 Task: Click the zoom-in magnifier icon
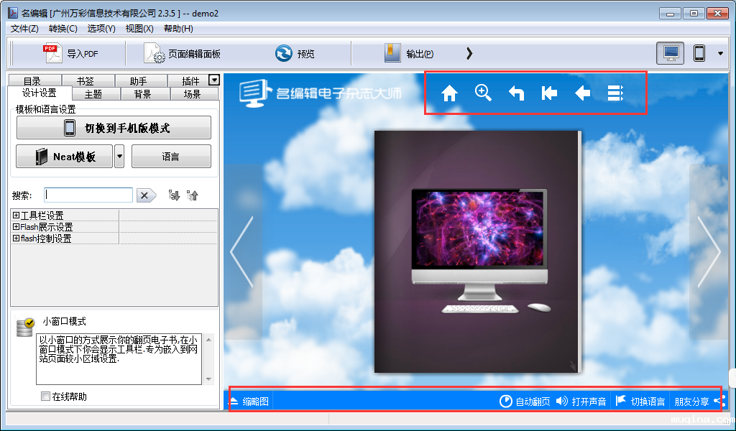pyautogui.click(x=483, y=93)
